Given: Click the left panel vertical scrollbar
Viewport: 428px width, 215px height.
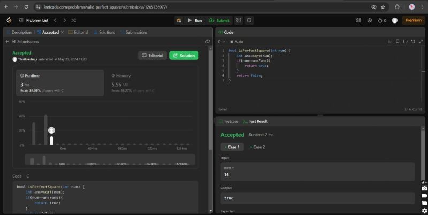Looking at the screenshot, I should tap(210, 99).
